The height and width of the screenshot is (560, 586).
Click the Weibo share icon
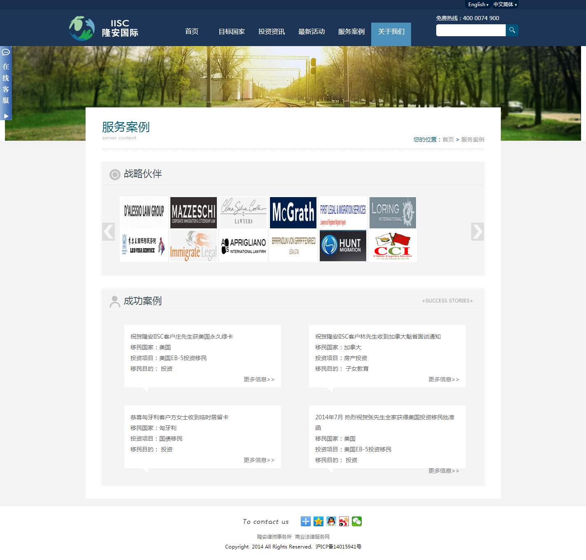(344, 521)
